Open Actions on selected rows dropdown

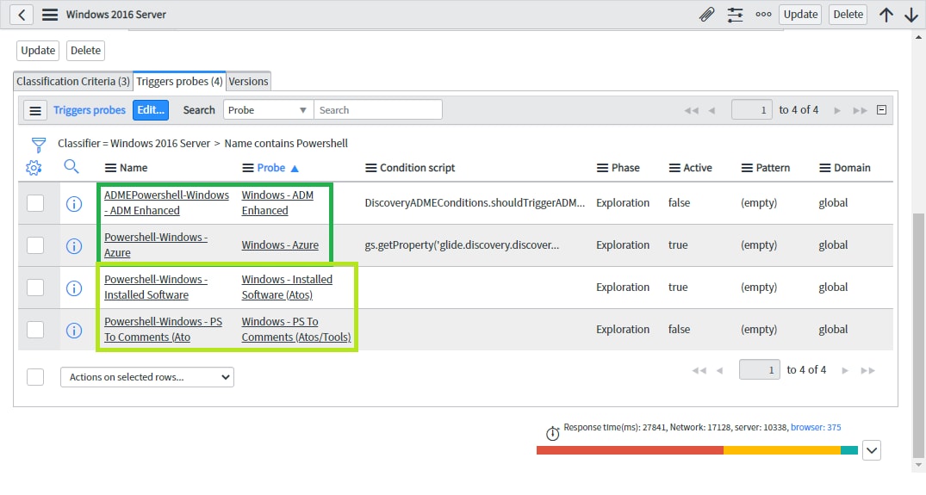147,377
